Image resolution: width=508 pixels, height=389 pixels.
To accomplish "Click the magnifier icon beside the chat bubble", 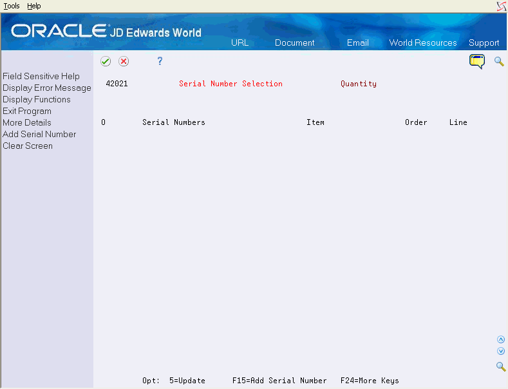I will (499, 61).
